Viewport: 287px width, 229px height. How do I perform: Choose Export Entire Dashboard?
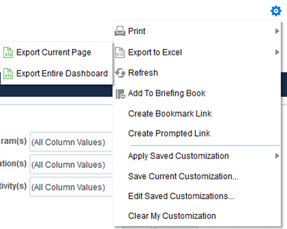click(x=62, y=73)
